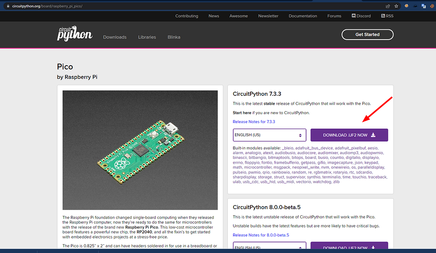436x253 pixels.
Task: Click the RSS feed link
Action: (x=387, y=16)
